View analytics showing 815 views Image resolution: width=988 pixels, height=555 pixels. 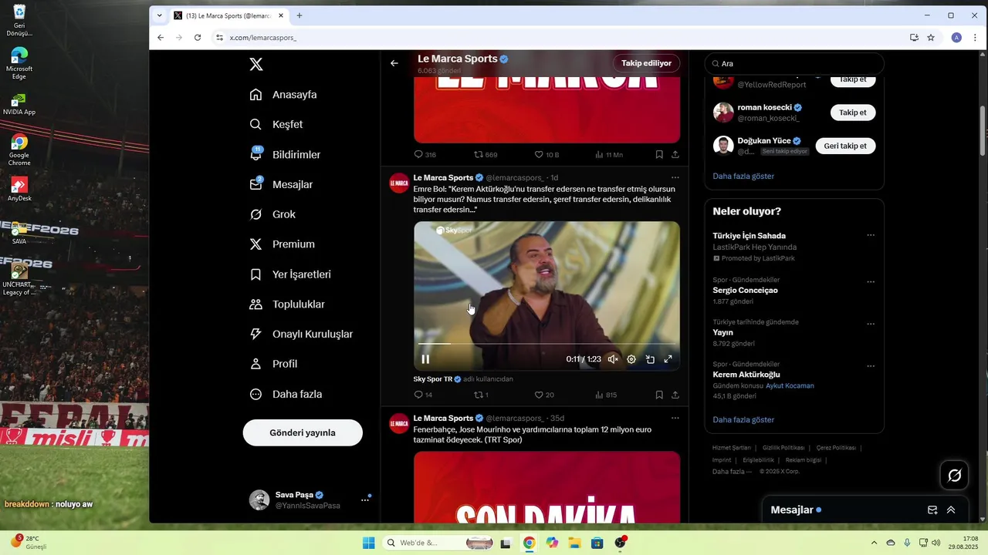606,395
